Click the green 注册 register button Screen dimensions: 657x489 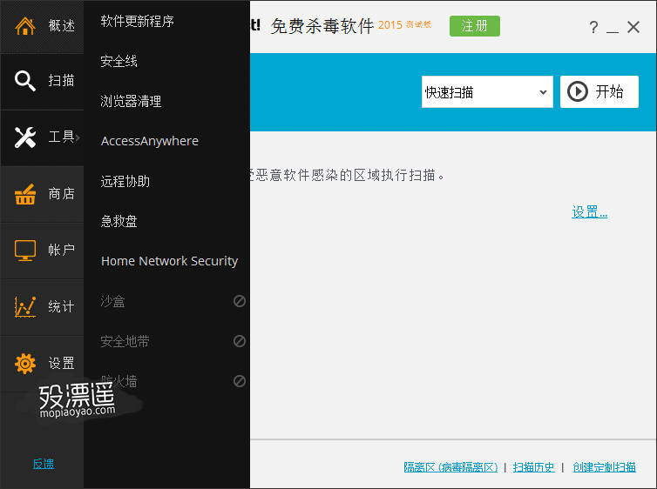475,26
